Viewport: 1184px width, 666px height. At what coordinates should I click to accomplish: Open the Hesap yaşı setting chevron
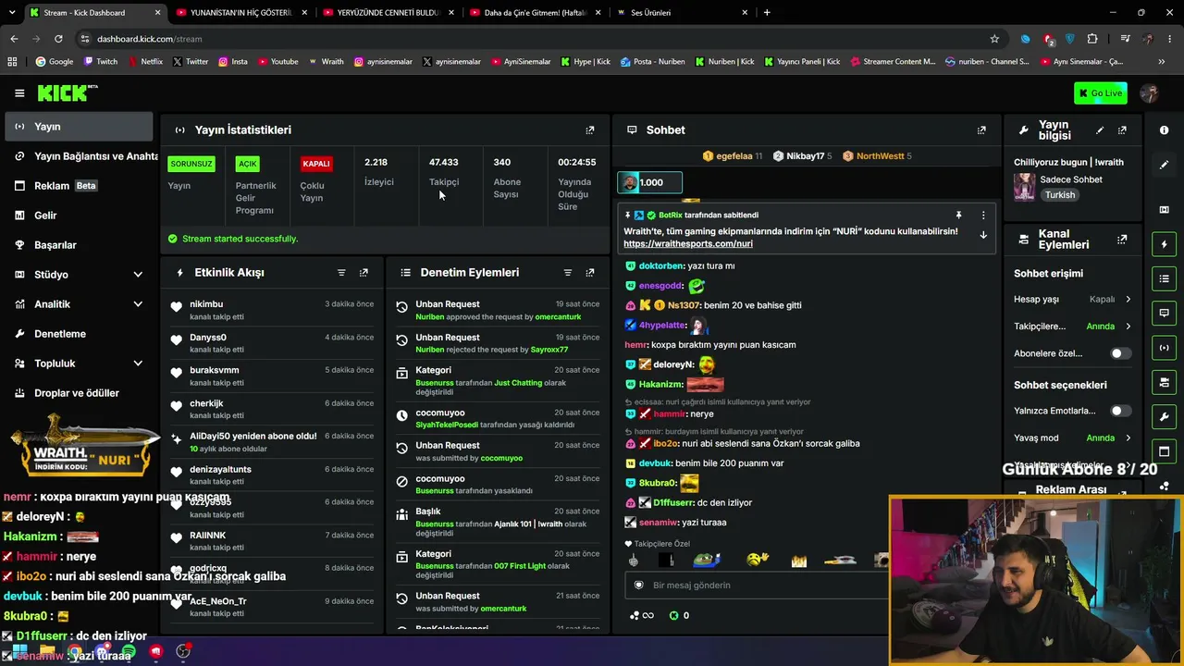click(1128, 300)
